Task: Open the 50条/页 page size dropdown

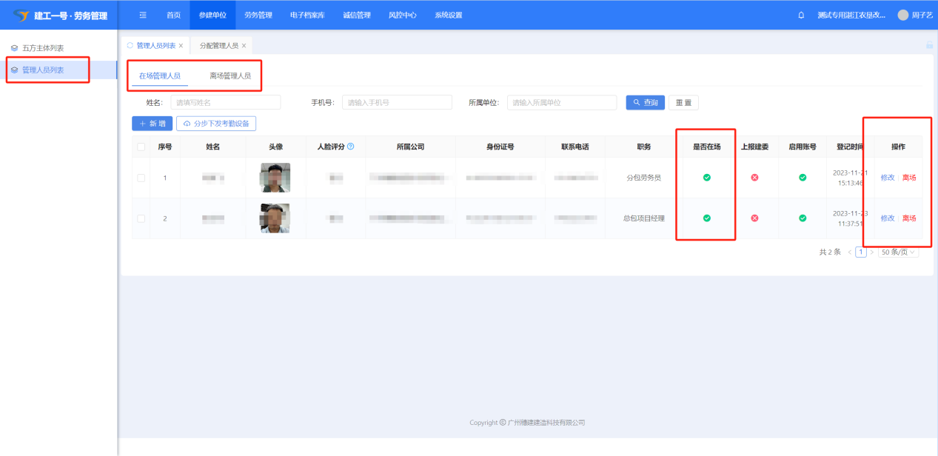Action: click(x=898, y=252)
